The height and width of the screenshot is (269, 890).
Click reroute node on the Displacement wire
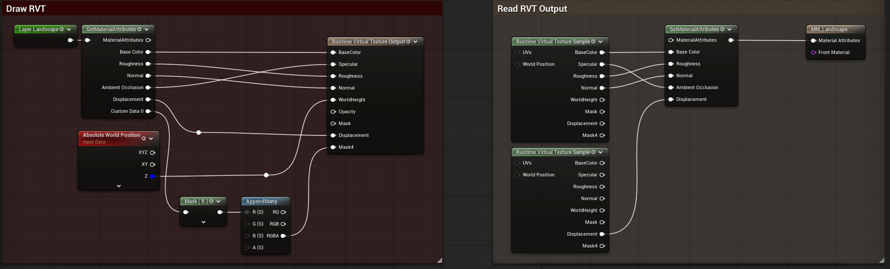(199, 133)
